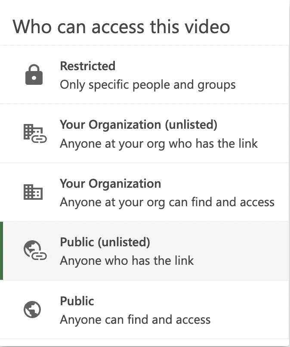Click "Anyone at your org who has the link"
This screenshot has width=290, height=347.
coord(159,143)
